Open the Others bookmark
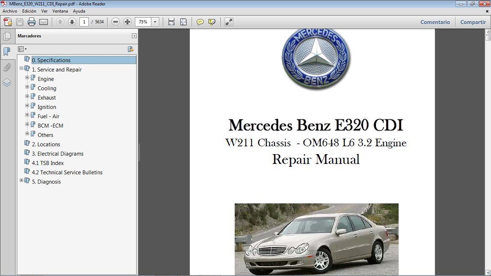The image size is (491, 276). pos(45,135)
